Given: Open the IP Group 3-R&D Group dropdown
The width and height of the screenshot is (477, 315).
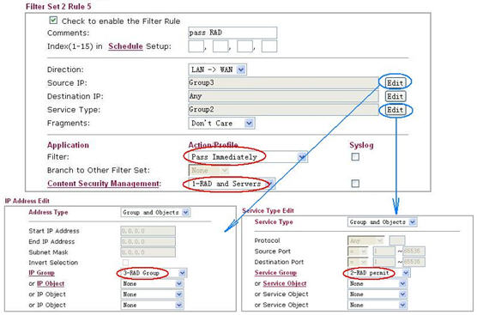Looking at the screenshot, I should point(154,273).
